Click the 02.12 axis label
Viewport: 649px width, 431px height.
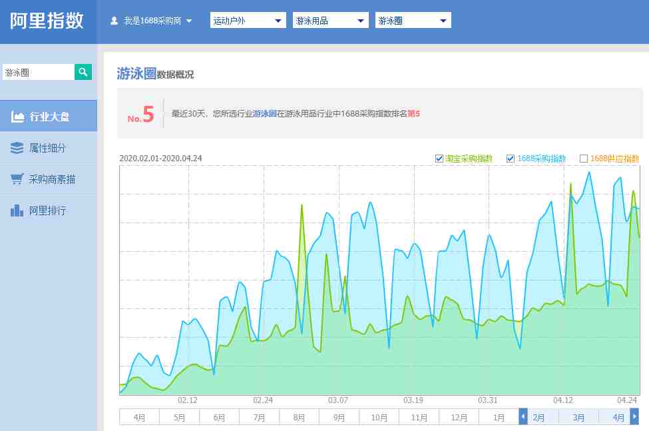coord(188,400)
